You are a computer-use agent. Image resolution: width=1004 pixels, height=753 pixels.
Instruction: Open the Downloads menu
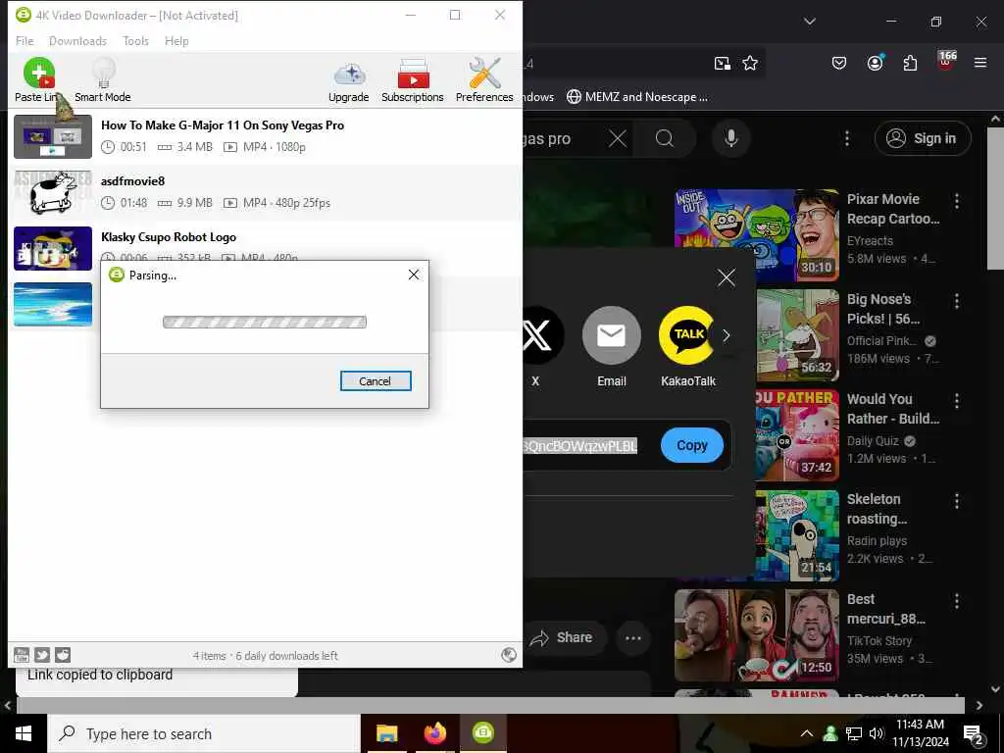77,41
